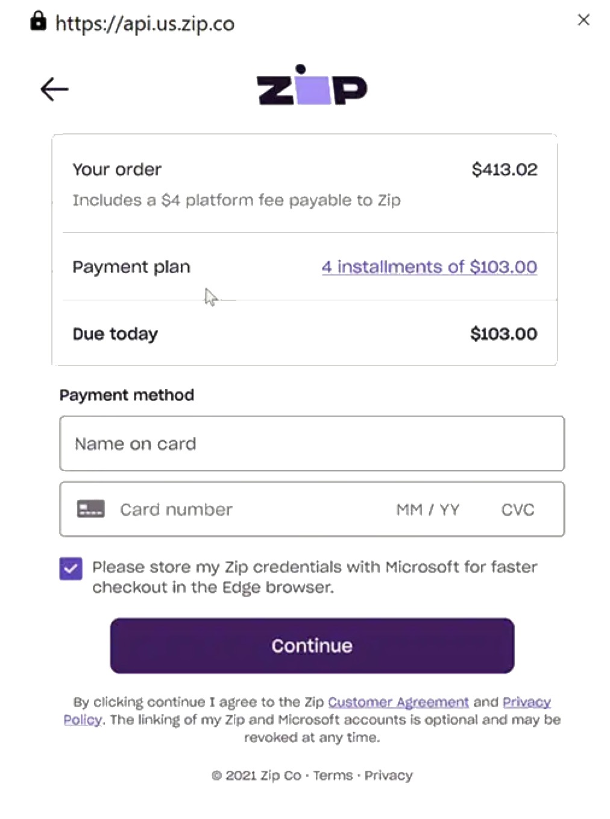Viewport: 610px width, 819px height.
Task: Click the Card number field
Action: click(241, 510)
